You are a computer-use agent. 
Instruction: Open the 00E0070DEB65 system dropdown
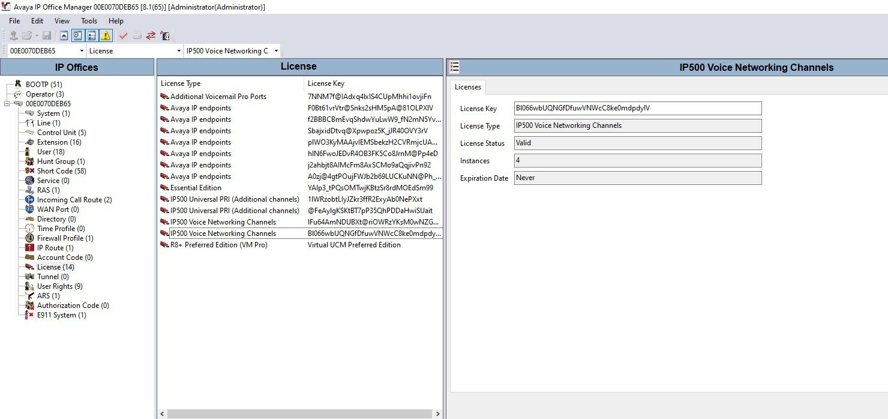tap(81, 51)
